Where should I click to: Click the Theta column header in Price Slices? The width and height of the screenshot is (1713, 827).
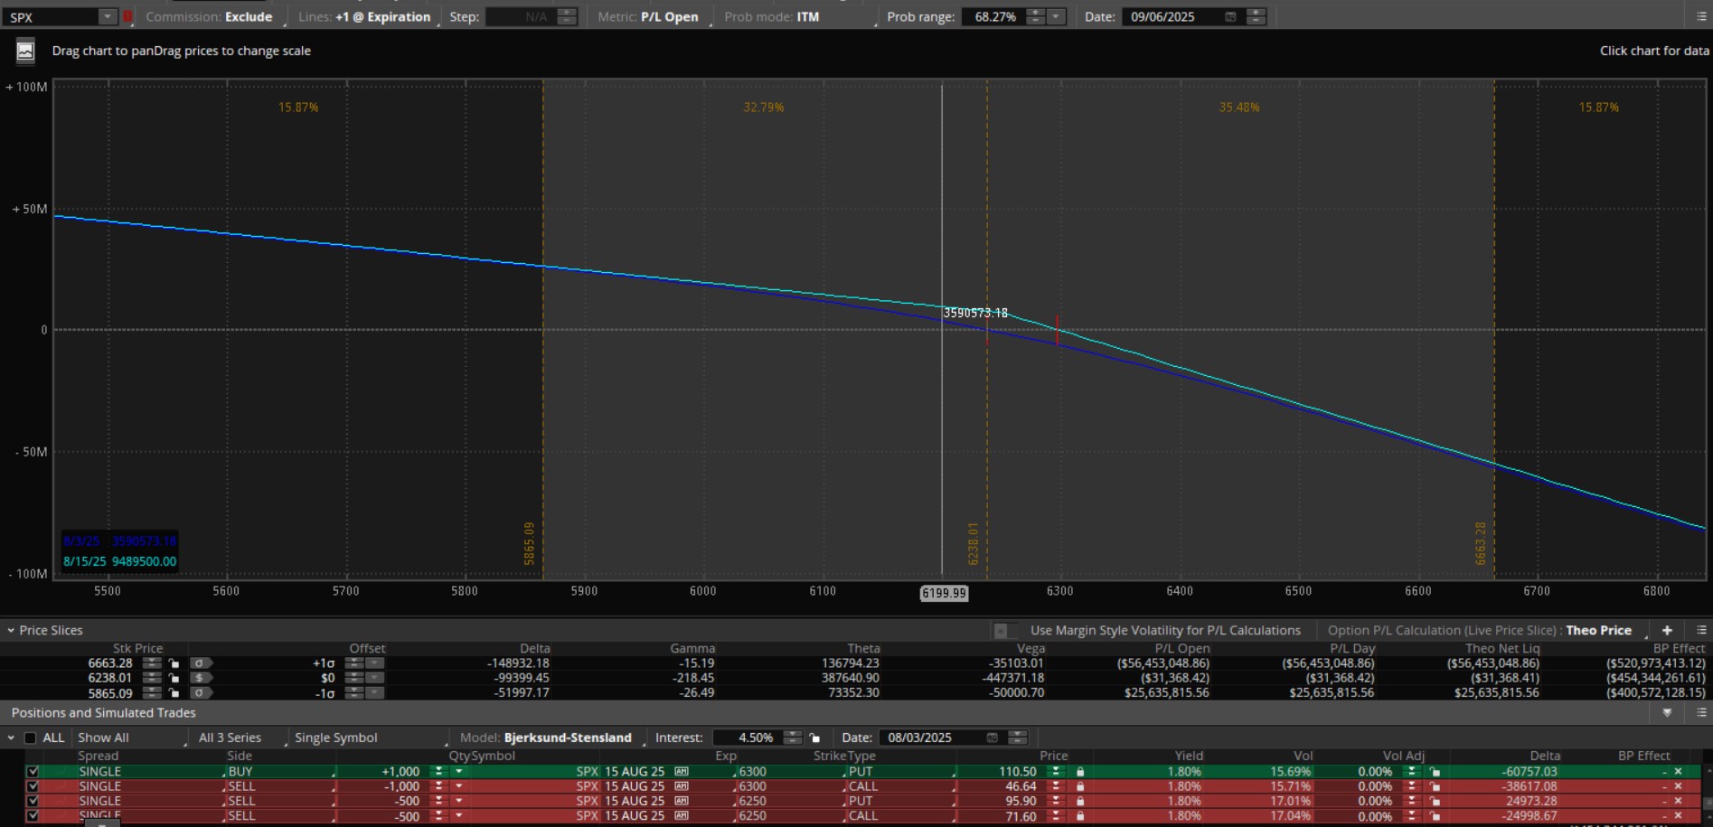click(x=863, y=648)
